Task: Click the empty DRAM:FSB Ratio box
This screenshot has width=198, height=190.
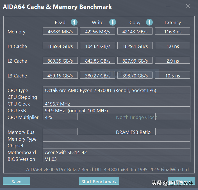Action: (172, 132)
